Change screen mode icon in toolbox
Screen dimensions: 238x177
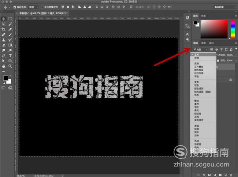[x=10, y=88]
